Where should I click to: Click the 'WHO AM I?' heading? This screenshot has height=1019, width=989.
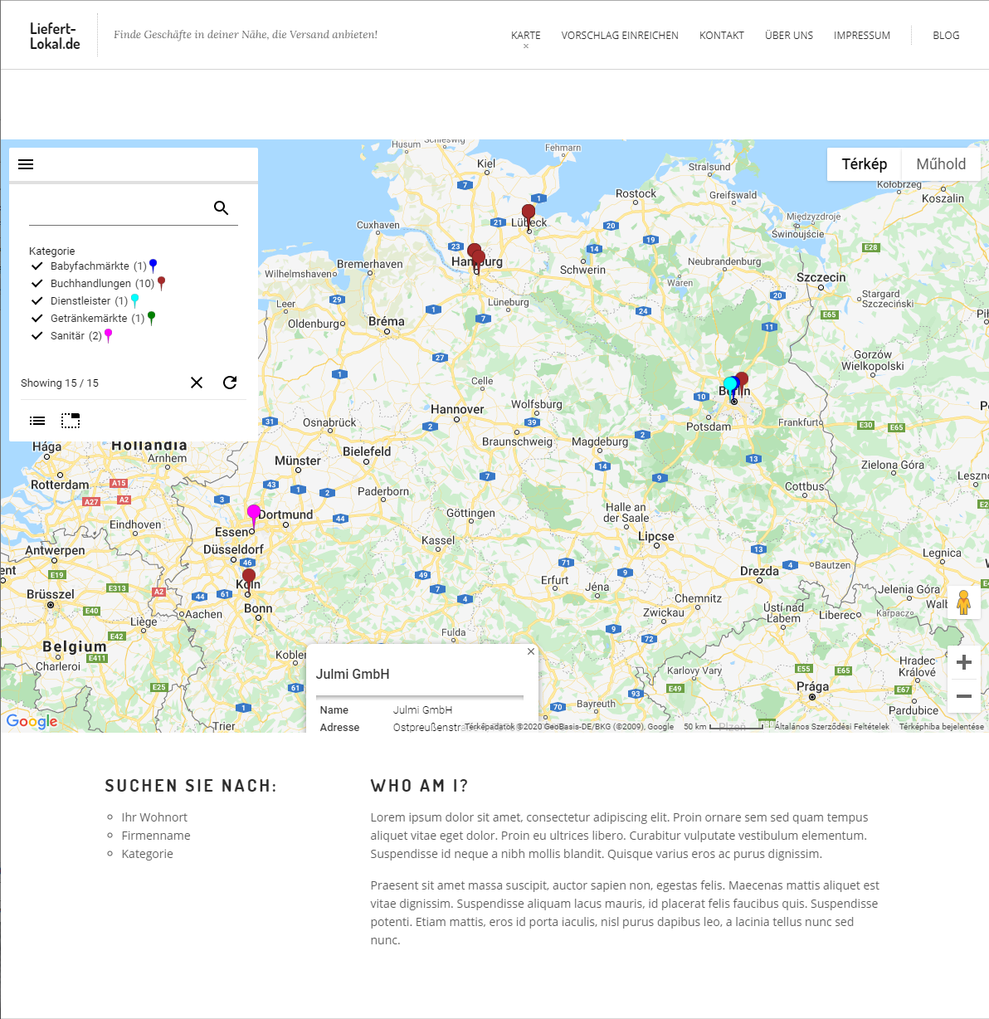420,786
